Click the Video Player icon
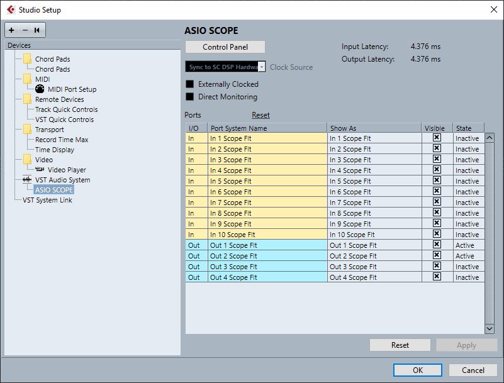 click(40, 170)
